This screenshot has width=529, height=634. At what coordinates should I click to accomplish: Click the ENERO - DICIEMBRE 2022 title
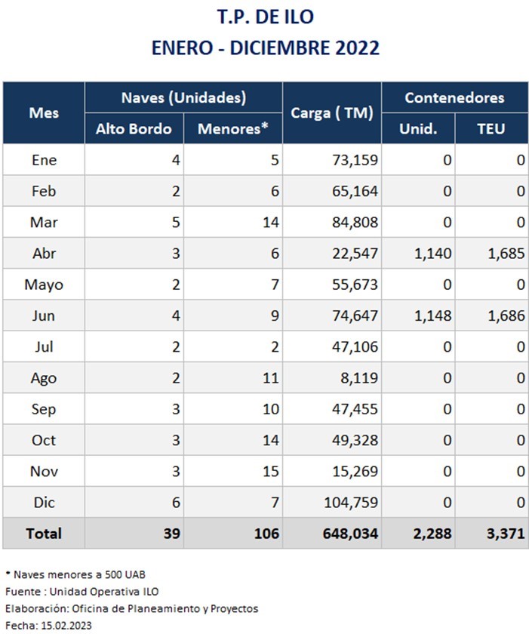tap(266, 48)
